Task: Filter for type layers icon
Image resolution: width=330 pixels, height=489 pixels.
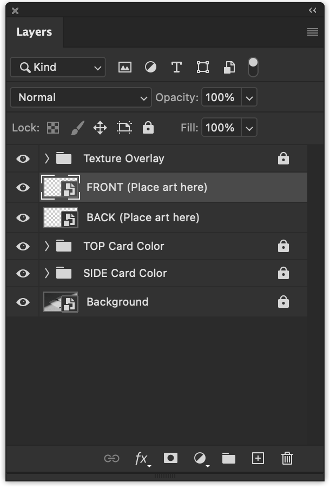Action: 176,67
